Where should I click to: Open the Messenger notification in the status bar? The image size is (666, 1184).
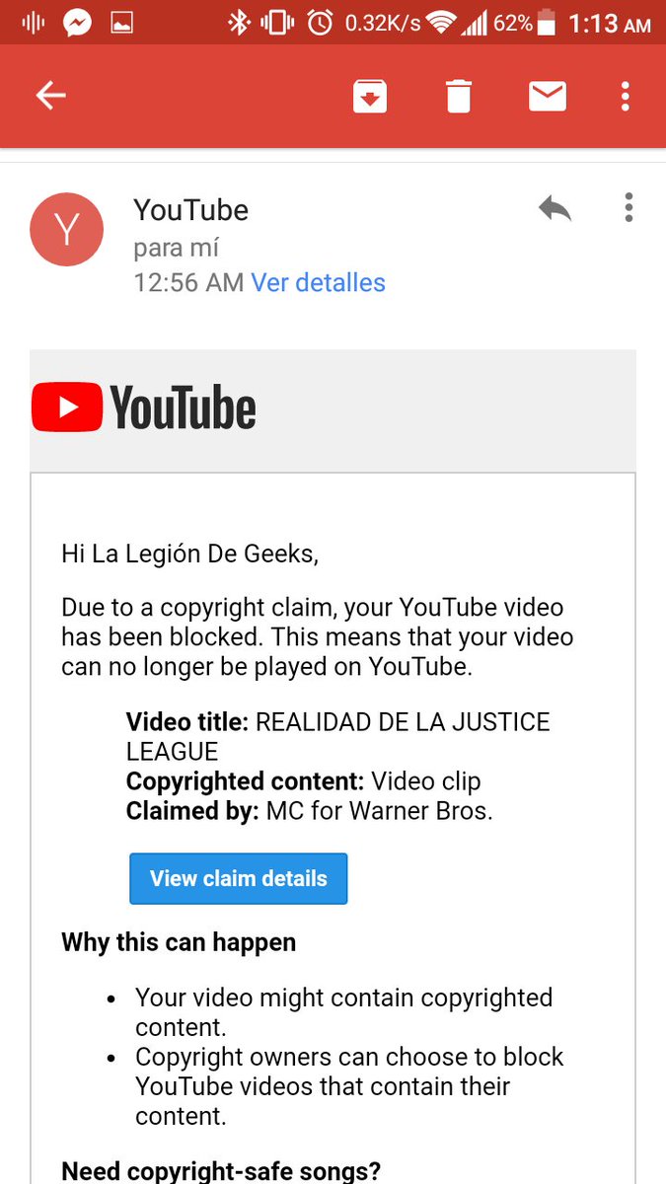(77, 23)
